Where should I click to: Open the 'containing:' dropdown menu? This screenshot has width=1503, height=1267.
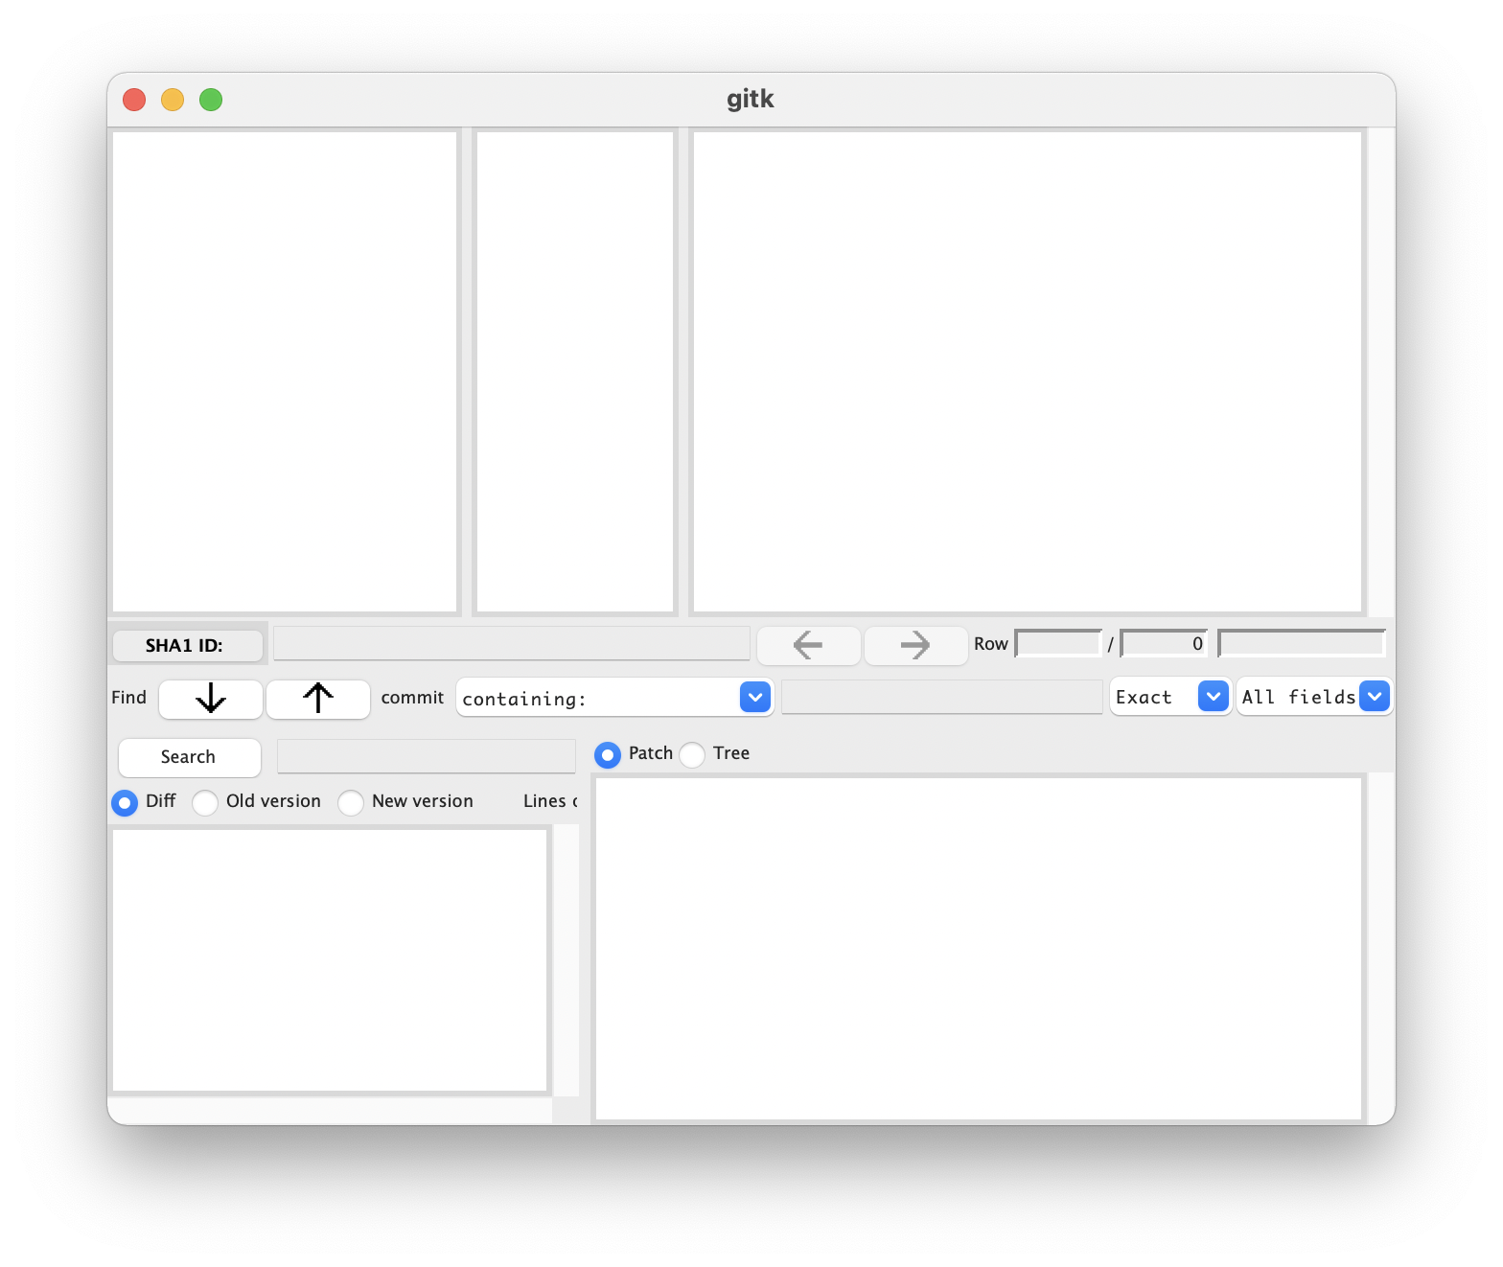(754, 698)
